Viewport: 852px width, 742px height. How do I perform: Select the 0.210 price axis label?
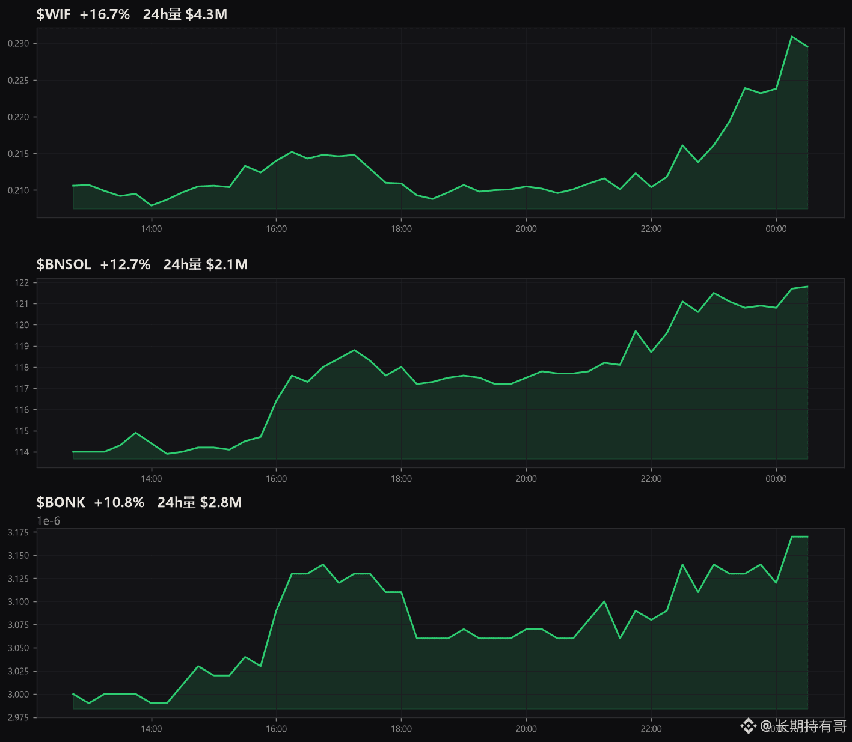pyautogui.click(x=18, y=190)
